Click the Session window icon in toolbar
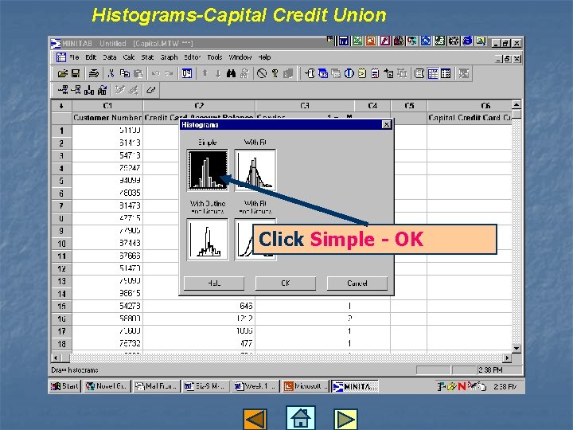 tap(310, 73)
